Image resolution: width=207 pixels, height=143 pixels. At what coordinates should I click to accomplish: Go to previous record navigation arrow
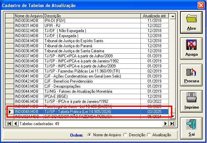15,124
